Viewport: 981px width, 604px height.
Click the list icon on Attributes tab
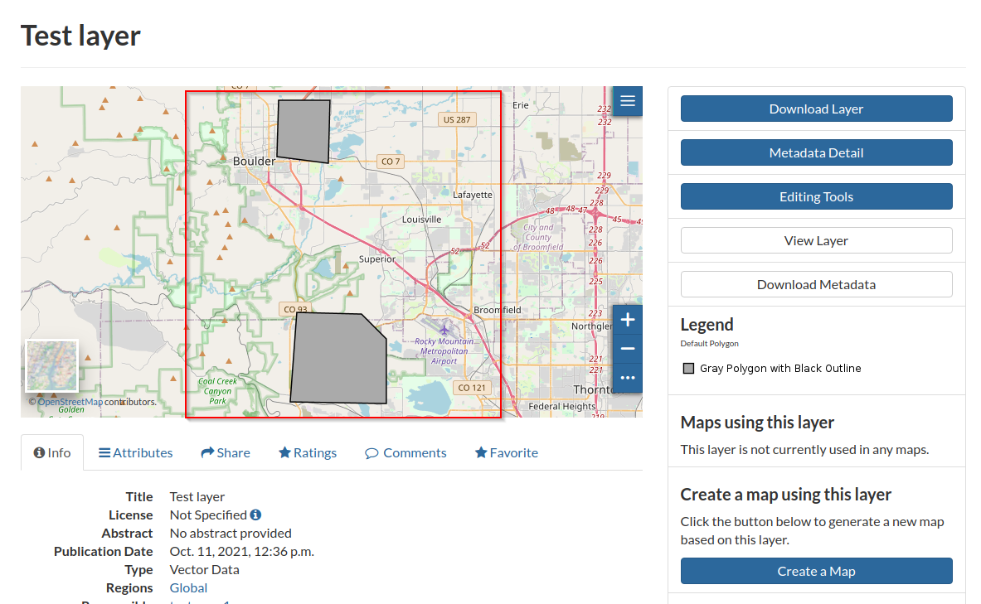pyautogui.click(x=104, y=452)
